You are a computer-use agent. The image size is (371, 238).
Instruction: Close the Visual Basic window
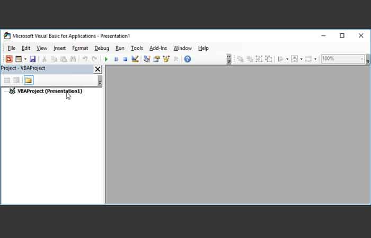361,35
